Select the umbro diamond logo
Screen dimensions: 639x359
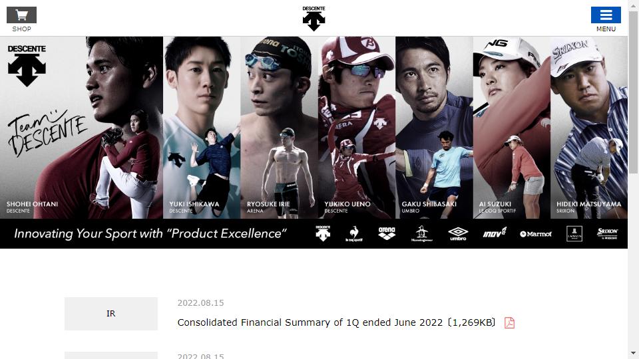point(458,234)
